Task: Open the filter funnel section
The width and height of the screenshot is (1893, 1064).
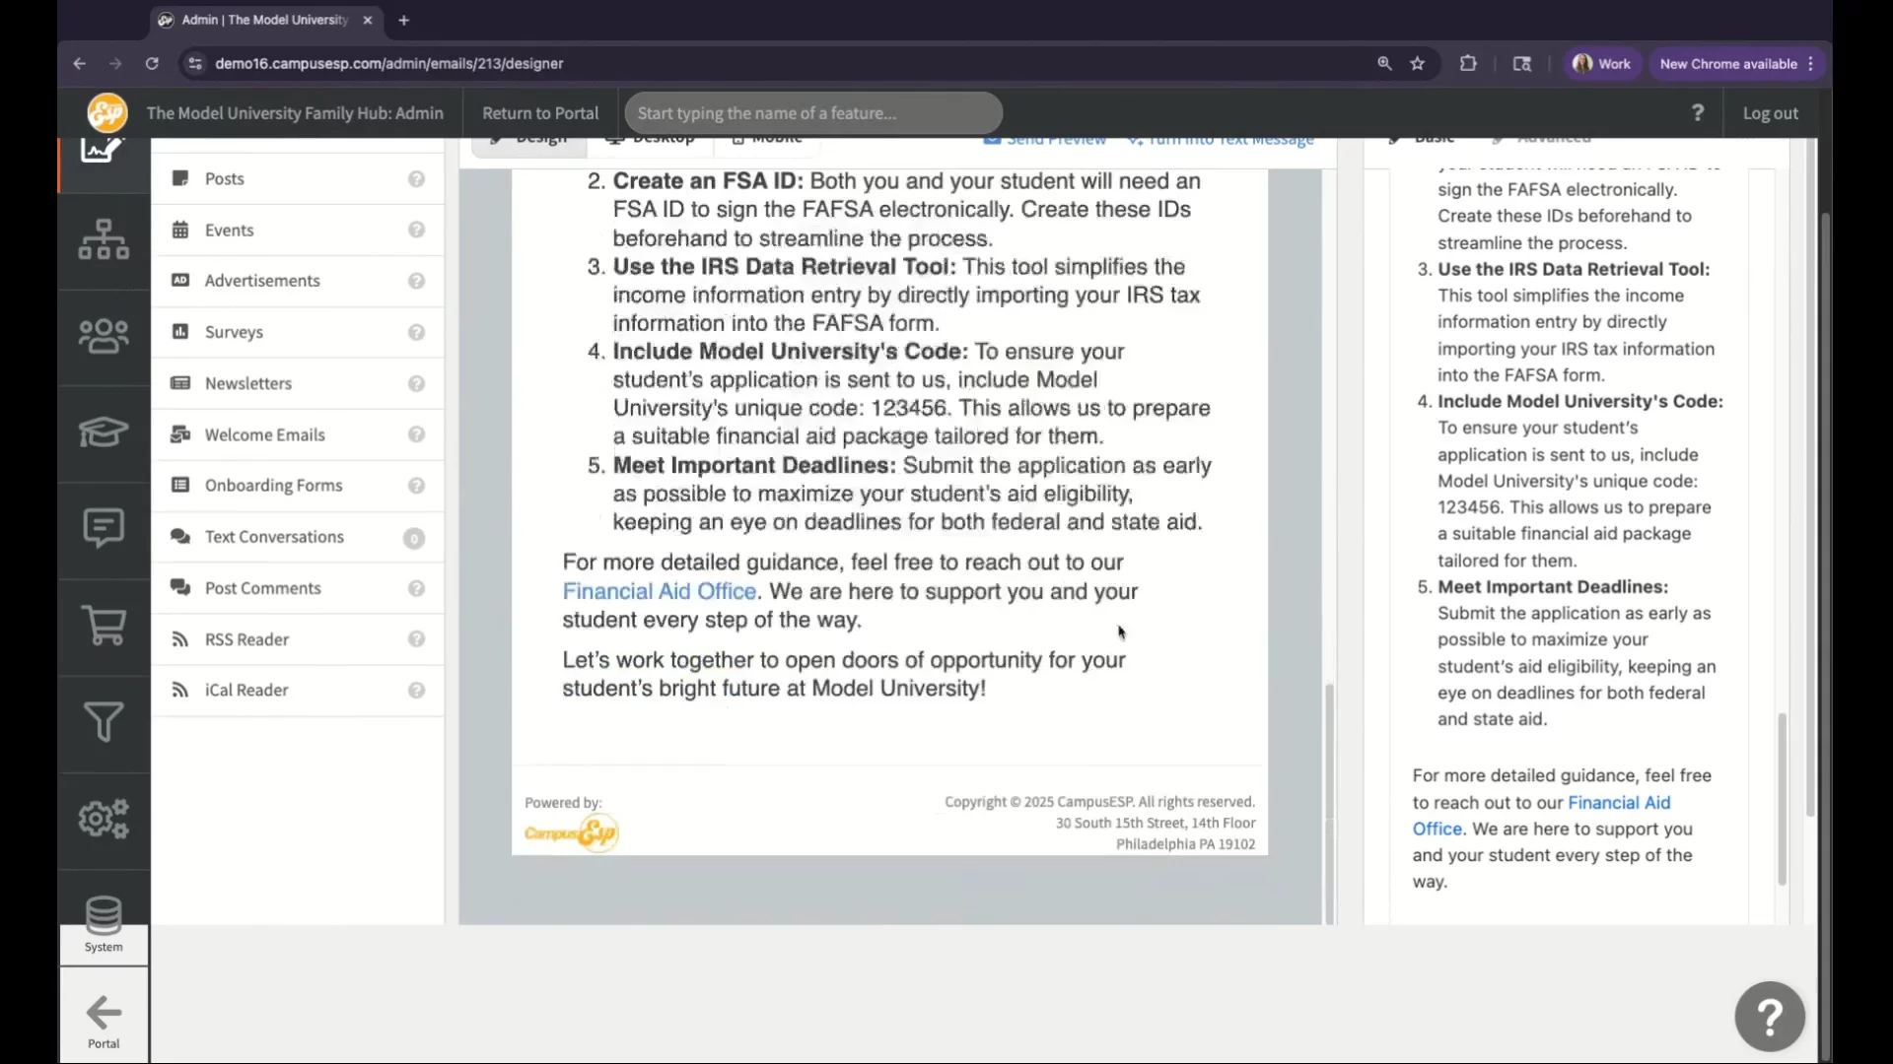Action: coord(104,722)
